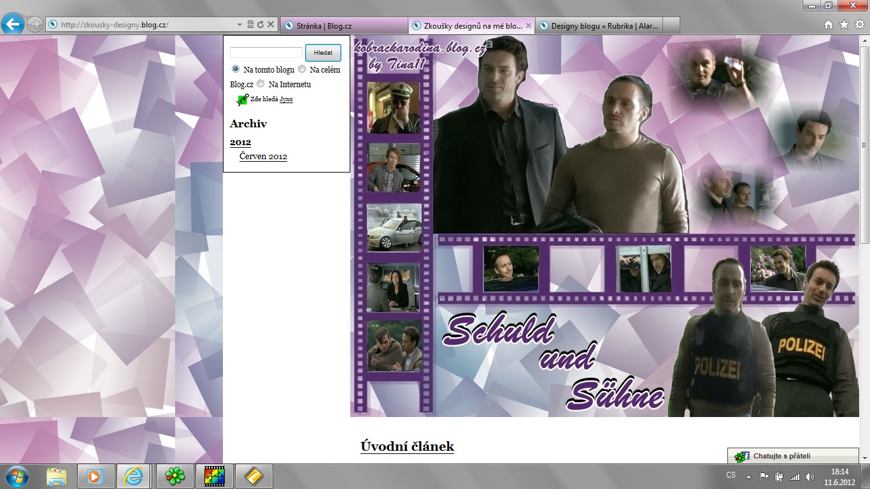
Task: Click the 'Archiv' heading text
Action: (248, 124)
